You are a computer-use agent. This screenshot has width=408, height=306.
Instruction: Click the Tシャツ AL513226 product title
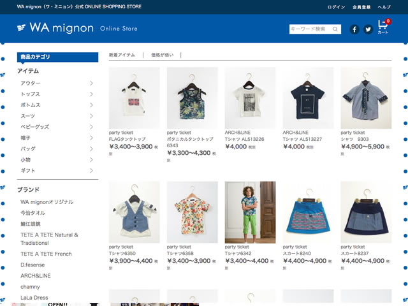(x=244, y=139)
